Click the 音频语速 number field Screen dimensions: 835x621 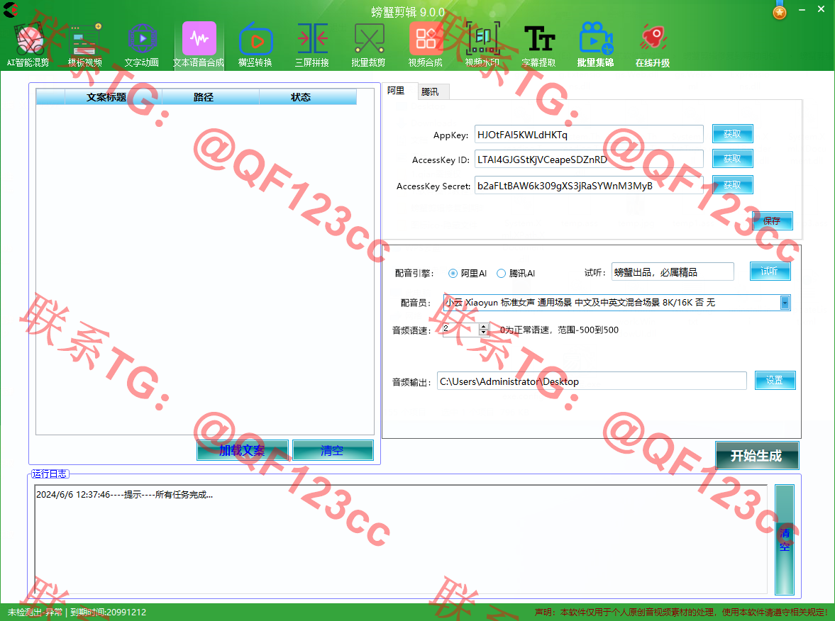pos(460,330)
